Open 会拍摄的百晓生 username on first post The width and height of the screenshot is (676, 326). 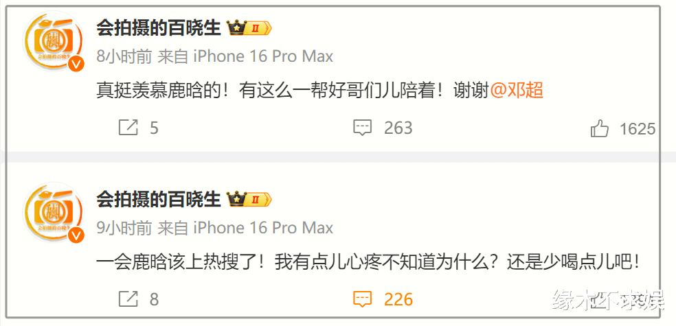[159, 29]
